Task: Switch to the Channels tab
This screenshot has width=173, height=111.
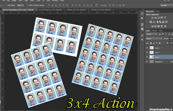Action: click(154, 30)
